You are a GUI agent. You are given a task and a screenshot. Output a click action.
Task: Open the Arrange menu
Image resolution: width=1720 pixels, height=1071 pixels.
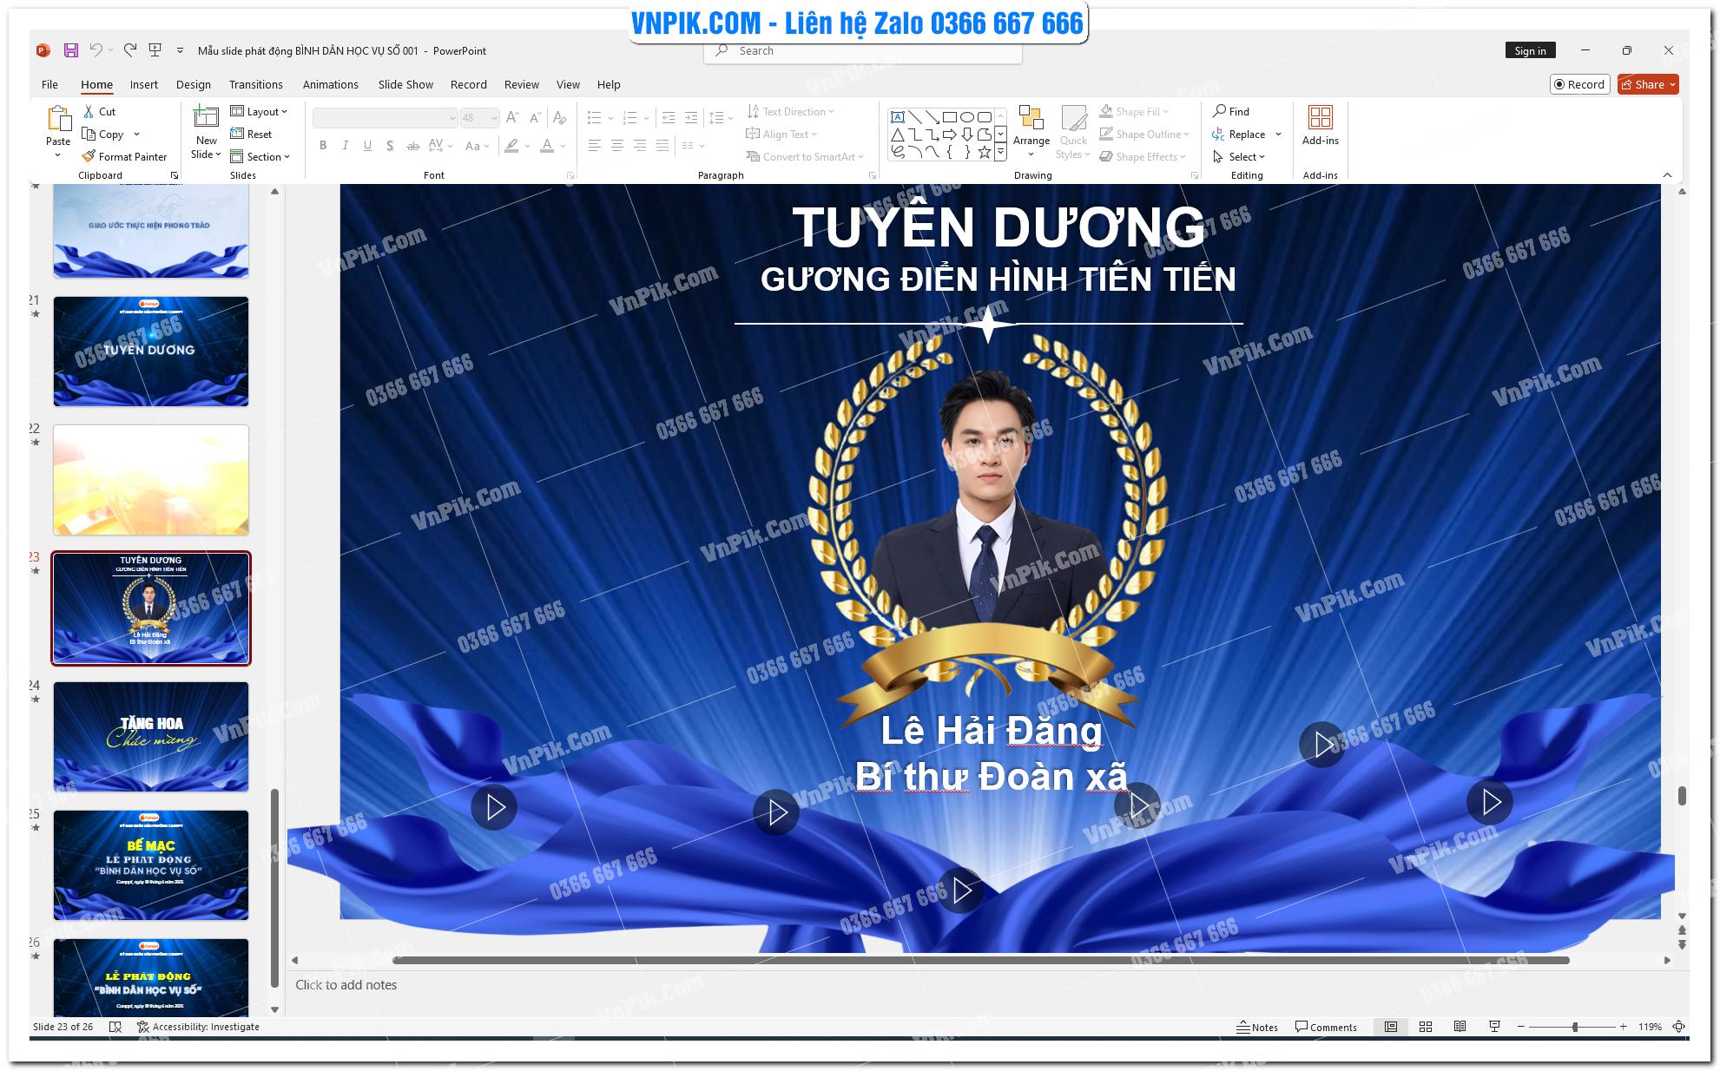tap(1031, 132)
